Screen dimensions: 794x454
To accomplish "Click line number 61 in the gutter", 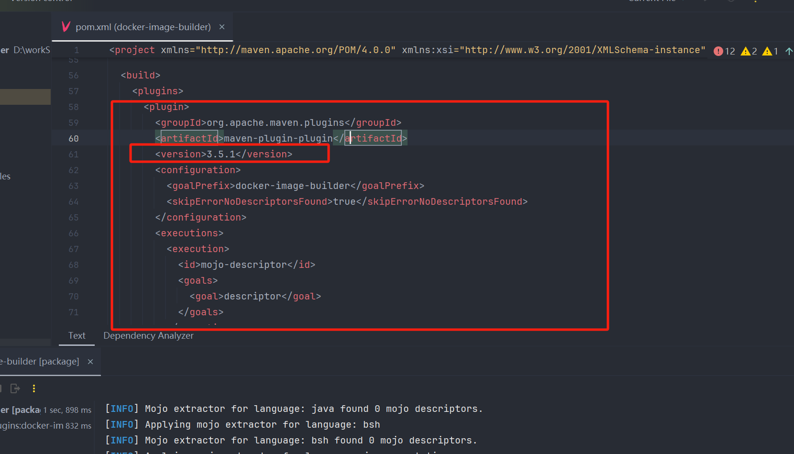I will (x=73, y=155).
